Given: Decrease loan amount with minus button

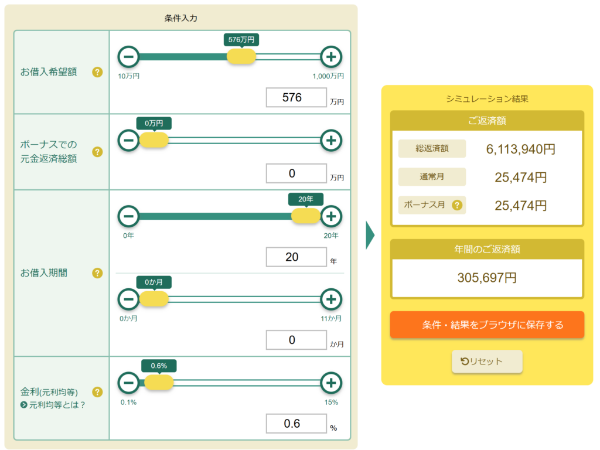Looking at the screenshot, I should [x=129, y=57].
